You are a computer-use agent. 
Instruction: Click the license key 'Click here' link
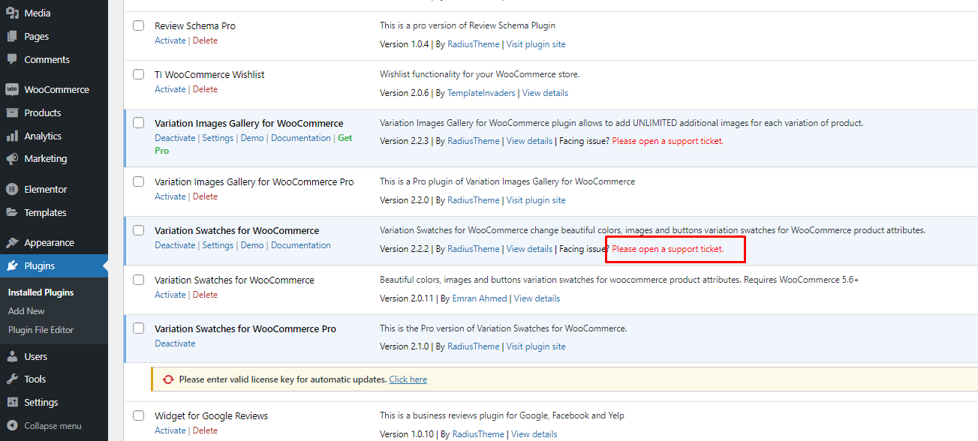[x=408, y=379]
